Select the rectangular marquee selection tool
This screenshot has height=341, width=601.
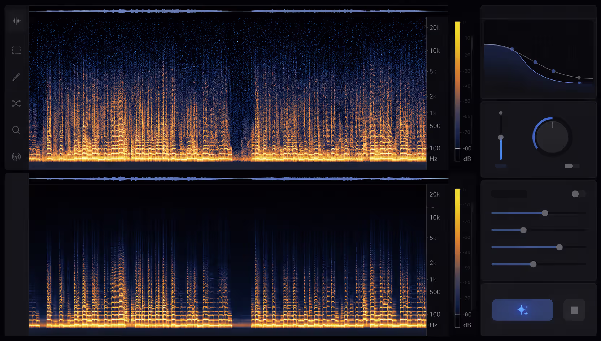[16, 50]
